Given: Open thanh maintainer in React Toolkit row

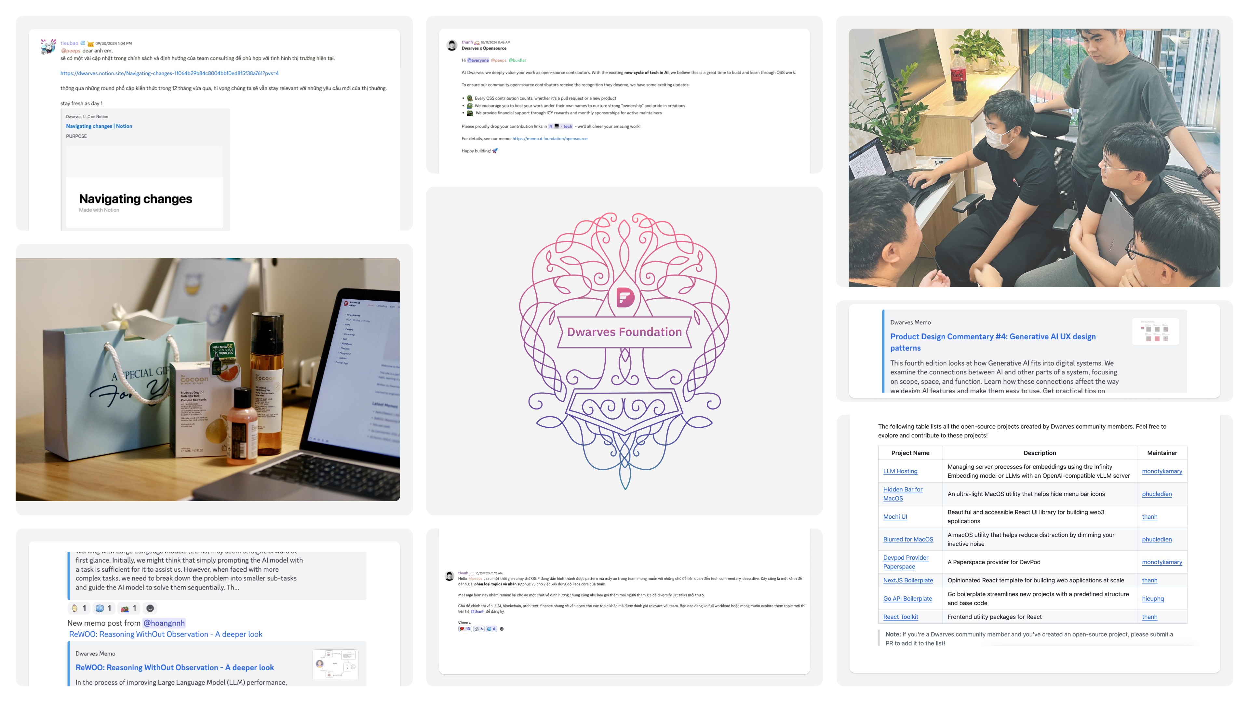Looking at the screenshot, I should pos(1149,617).
